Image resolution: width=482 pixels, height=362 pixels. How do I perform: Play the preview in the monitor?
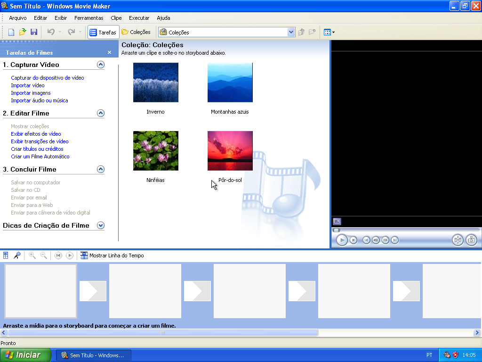coord(342,240)
